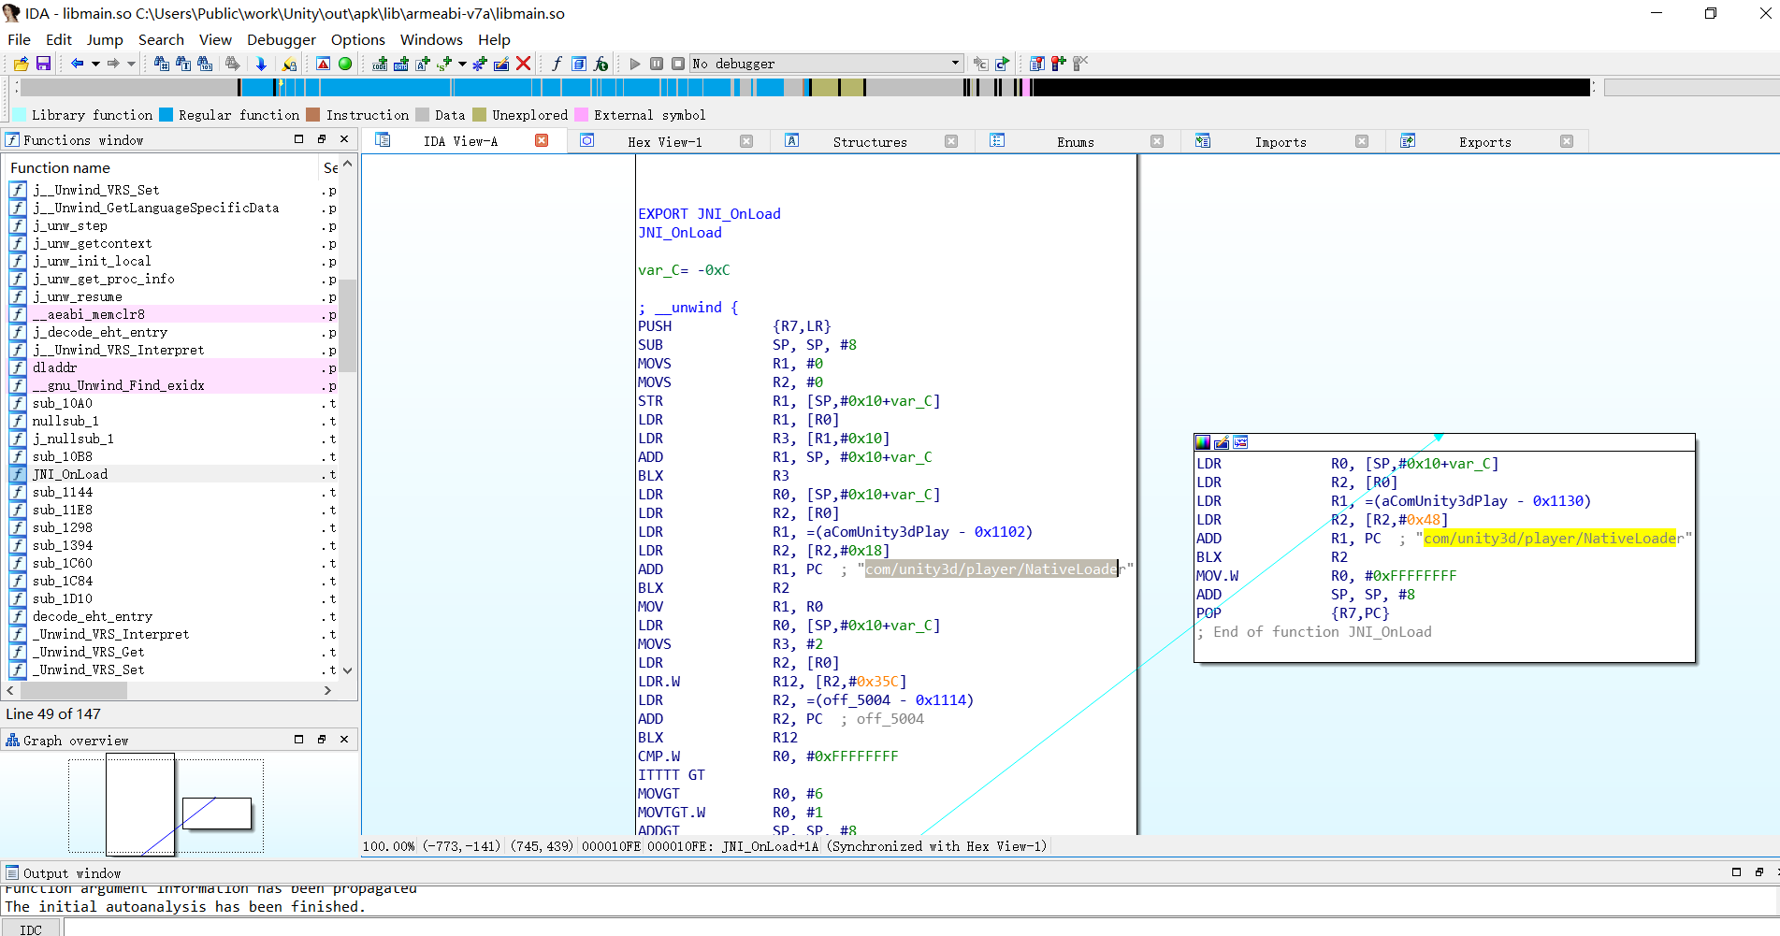Viewport: 1780px width, 936px height.
Task: Click the jump back arrow
Action: (x=77, y=64)
